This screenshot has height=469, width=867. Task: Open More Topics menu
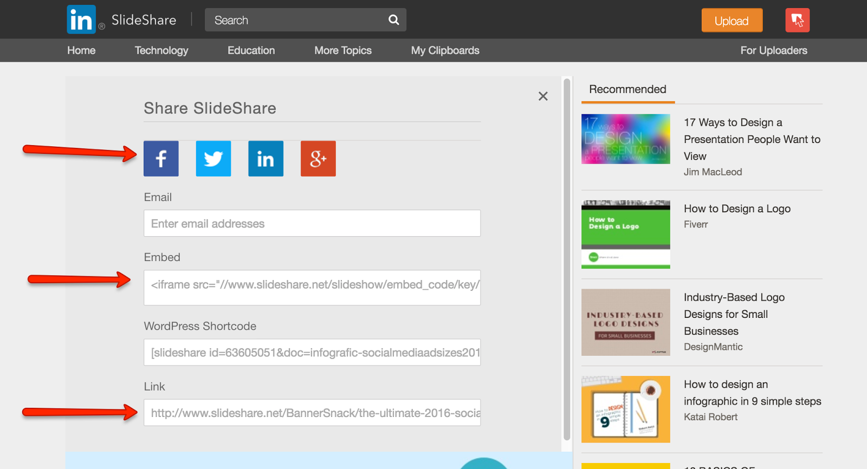tap(343, 50)
